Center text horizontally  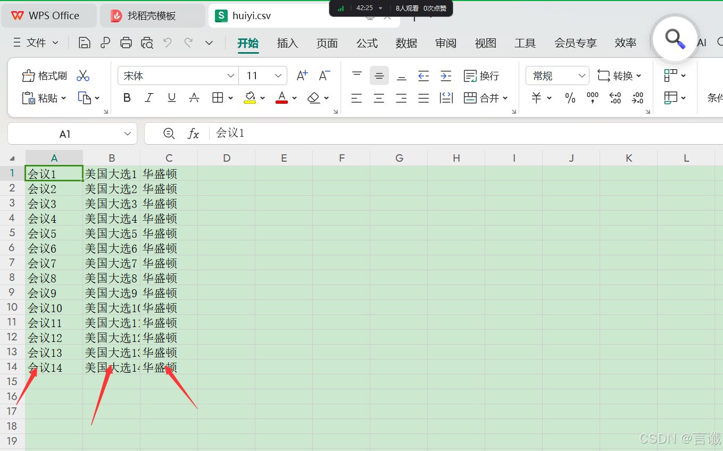[379, 98]
